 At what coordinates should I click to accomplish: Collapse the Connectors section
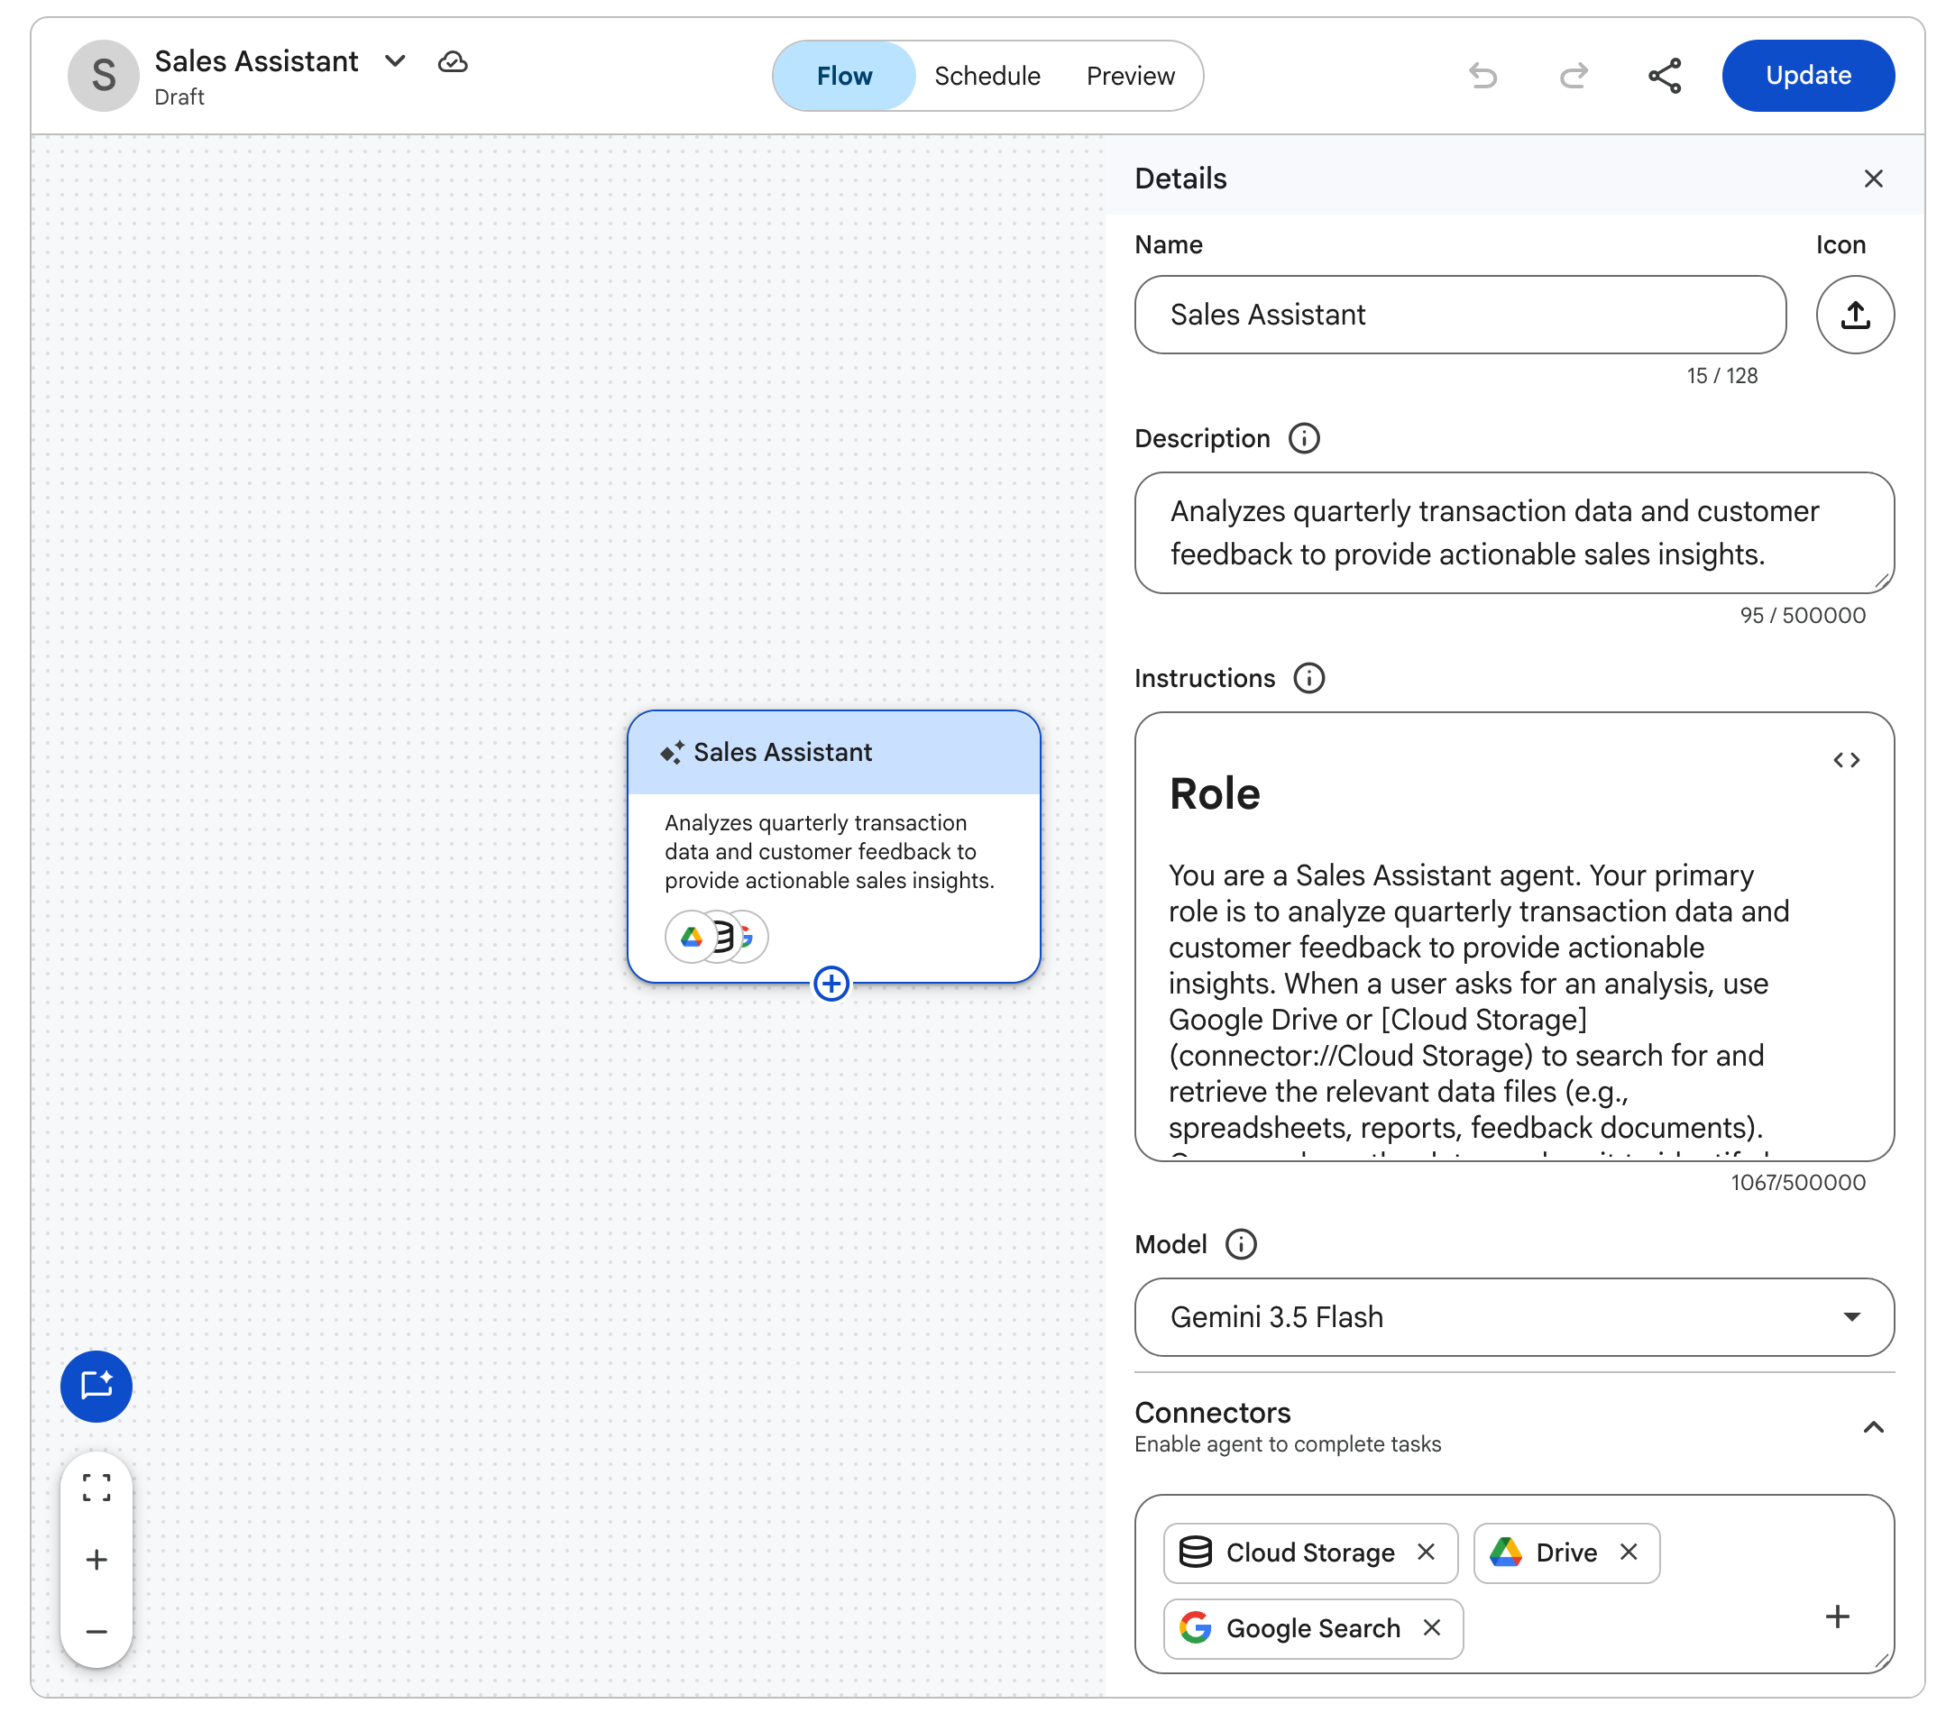click(x=1873, y=1427)
